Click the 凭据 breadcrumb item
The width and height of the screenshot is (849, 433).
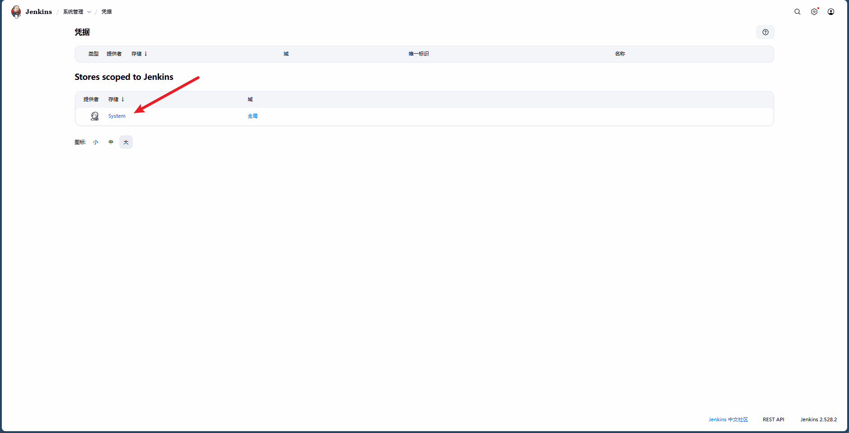(107, 12)
